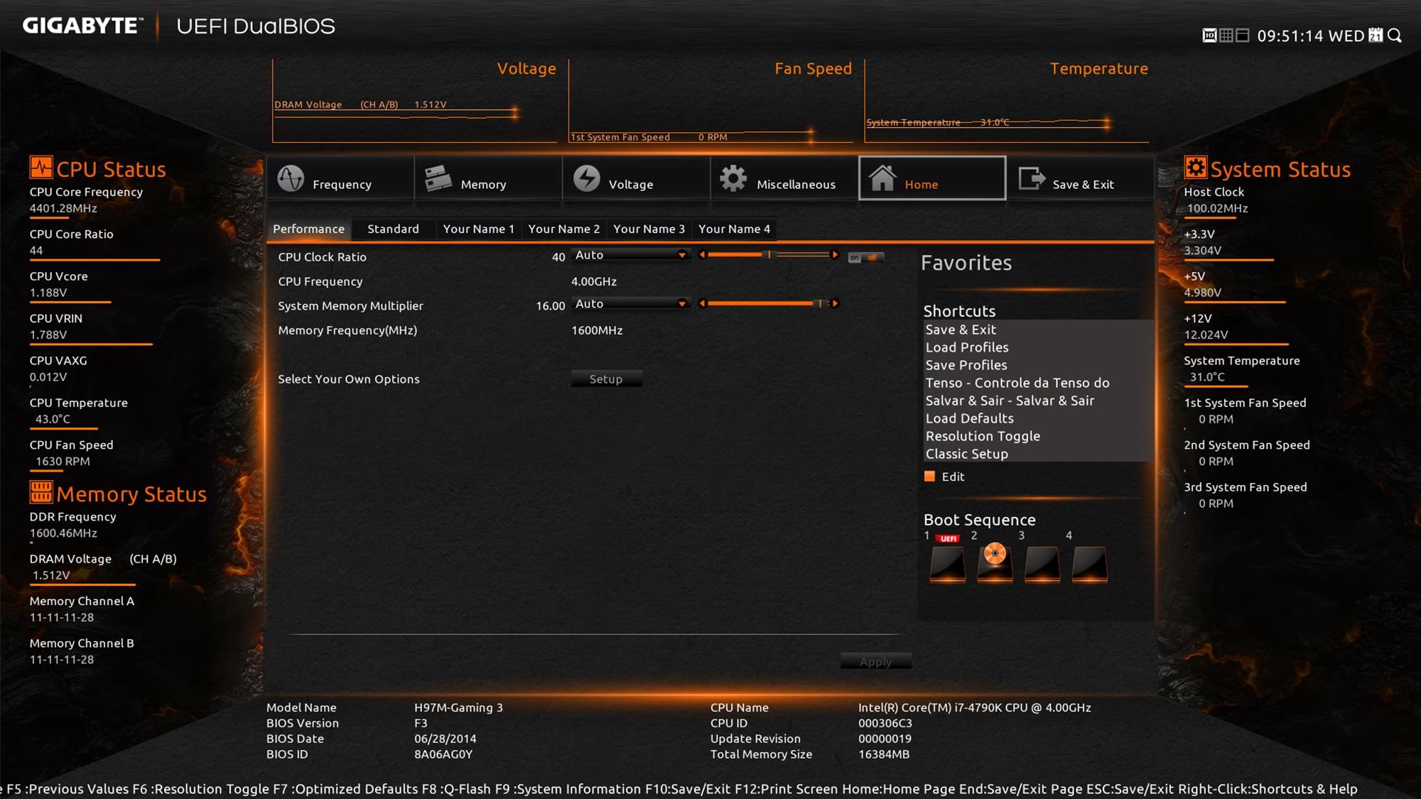Adjust the CPU Clock Ratio slider
This screenshot has width=1421, height=799.
[x=769, y=254]
